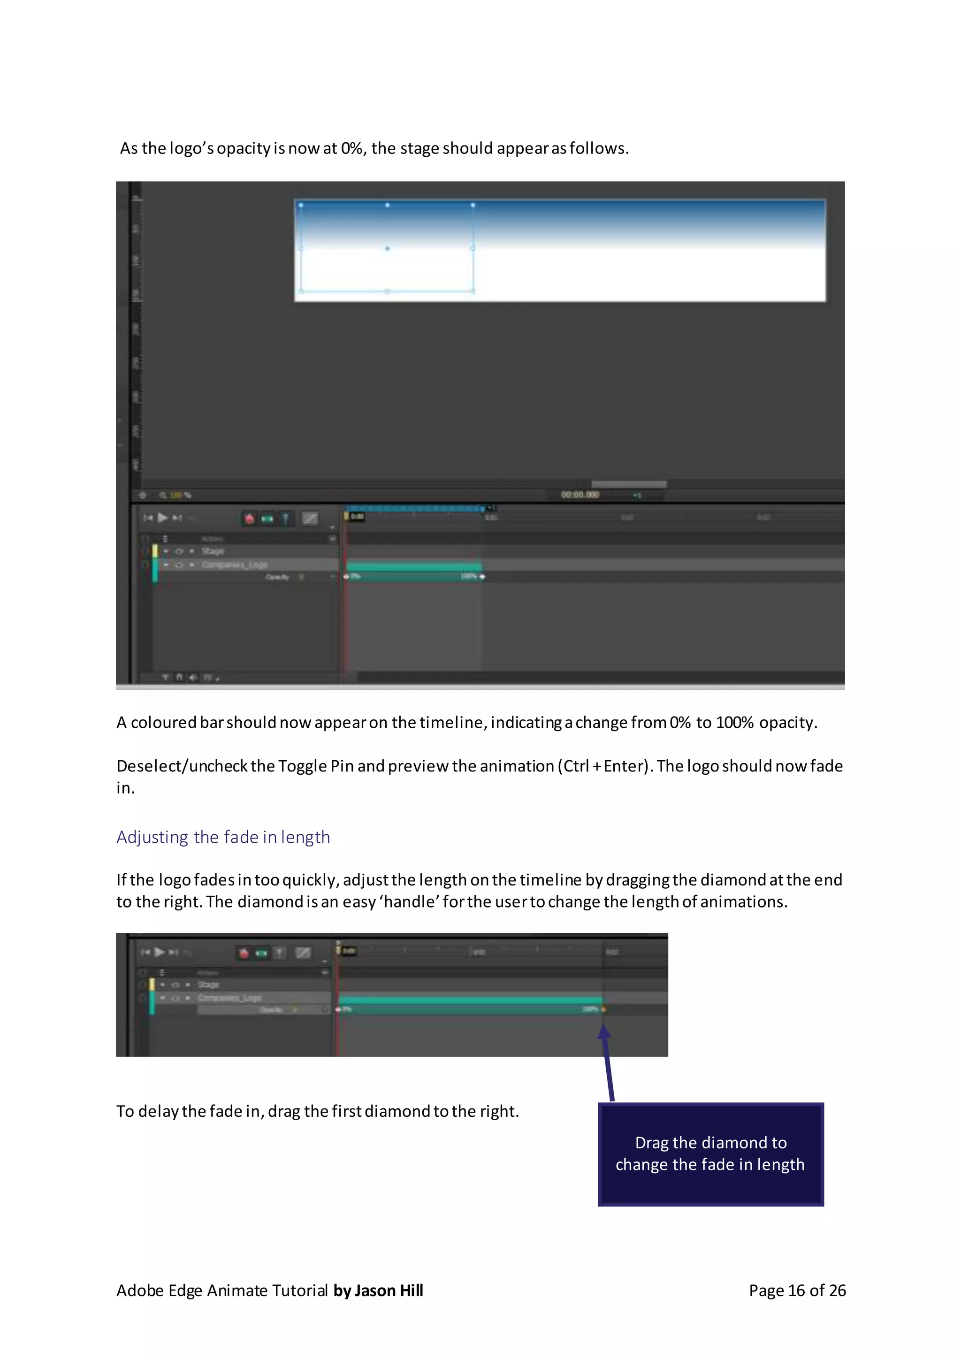Select the Stage element in upper timeline
The width and height of the screenshot is (961, 1359).
click(x=213, y=551)
